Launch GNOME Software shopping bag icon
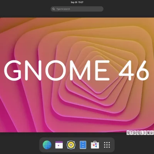The width and height of the screenshot is (154, 154). click(95, 145)
